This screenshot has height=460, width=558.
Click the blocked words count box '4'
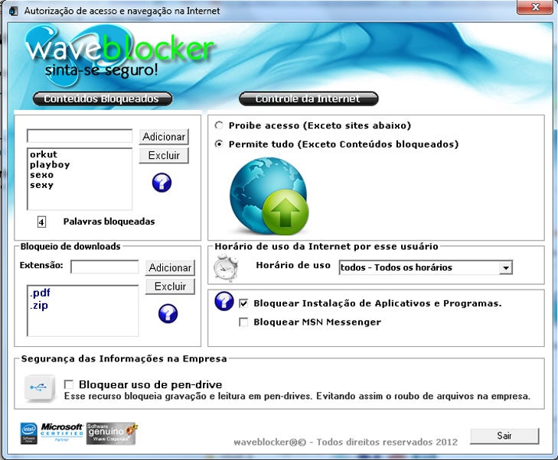pos(41,222)
